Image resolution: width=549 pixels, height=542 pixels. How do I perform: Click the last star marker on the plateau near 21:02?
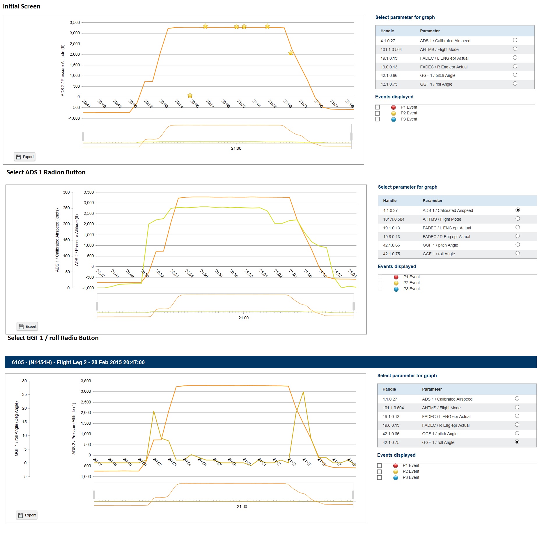[x=267, y=26]
